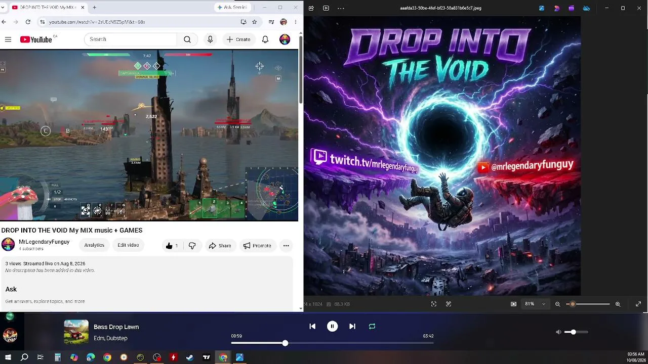The width and height of the screenshot is (648, 364).
Task: Click the video title 'DROP INTO THE VOID My MIX music + GAMES'
Action: (72, 230)
